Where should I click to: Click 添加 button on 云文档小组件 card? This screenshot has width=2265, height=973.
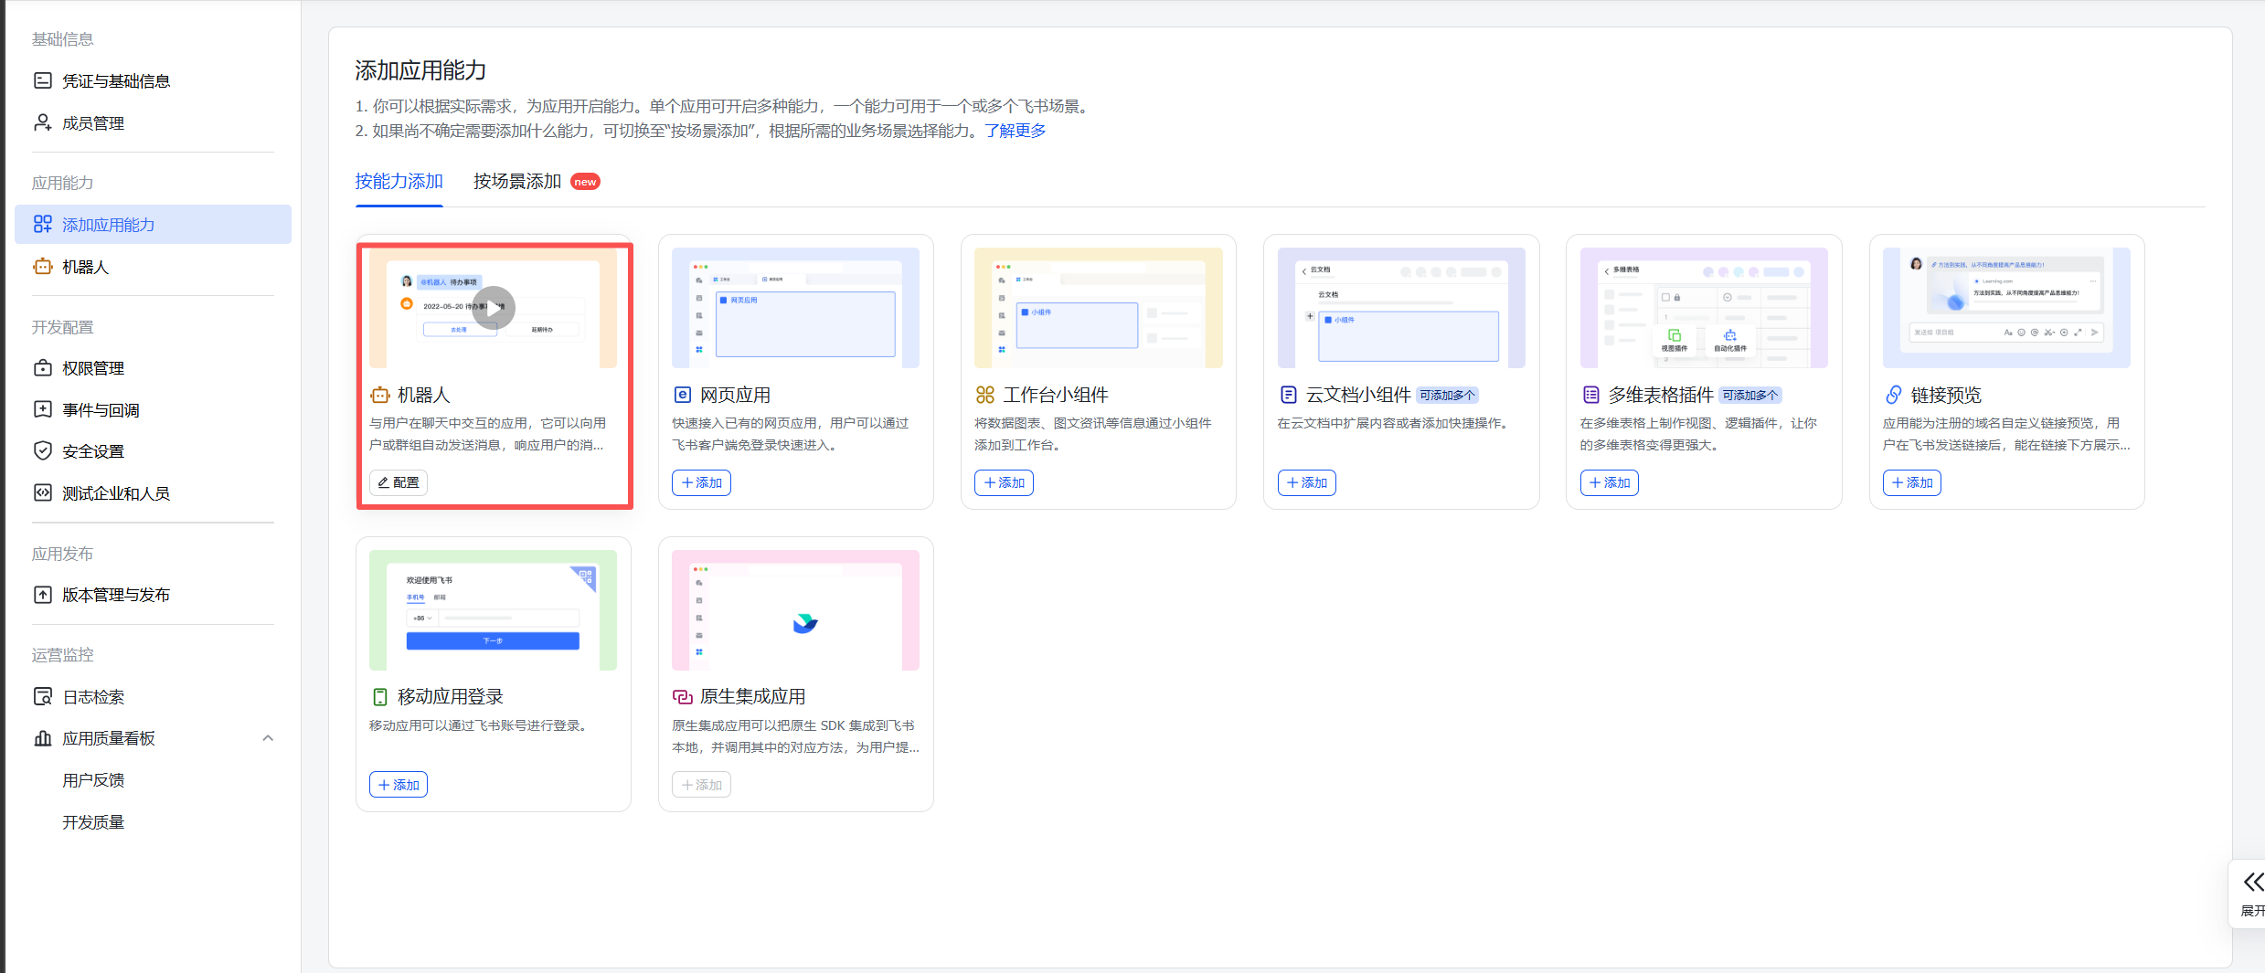click(1306, 482)
